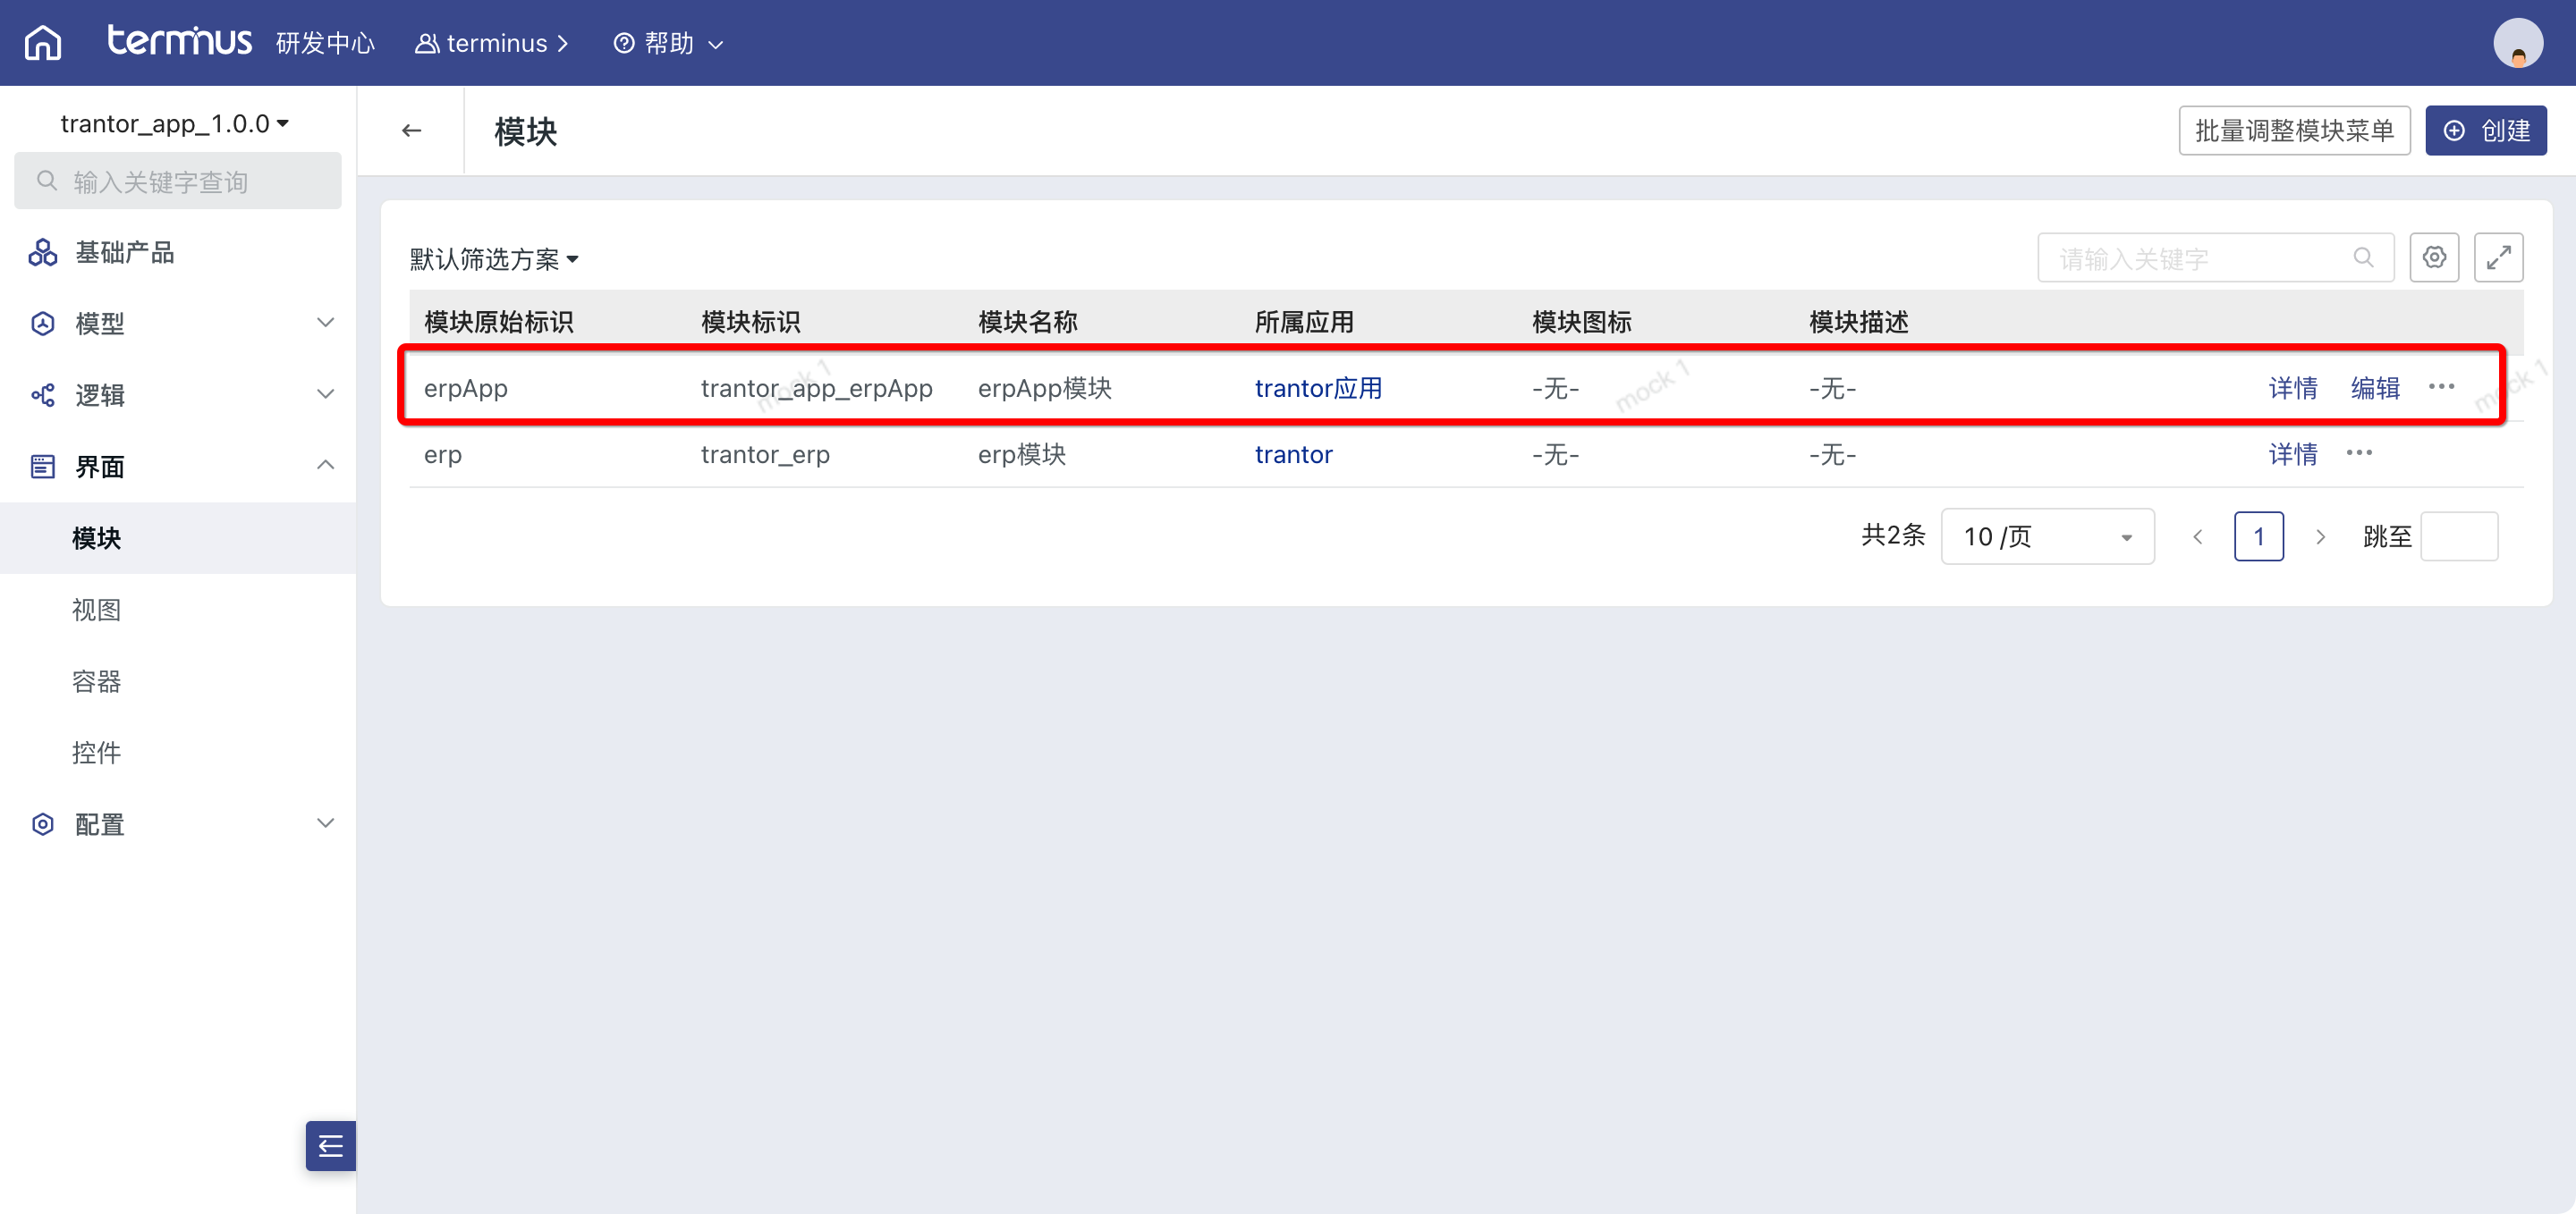Select 视图 in sidebar
2576x1214 pixels.
[178, 610]
